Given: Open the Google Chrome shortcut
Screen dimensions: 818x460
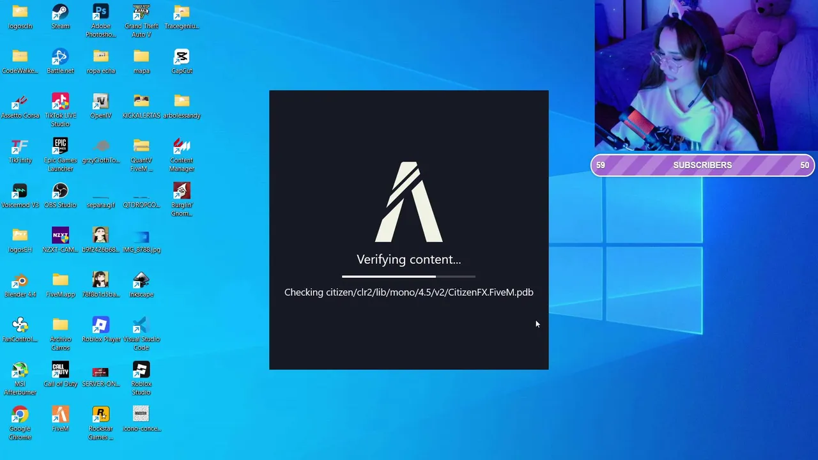Looking at the screenshot, I should tap(20, 424).
